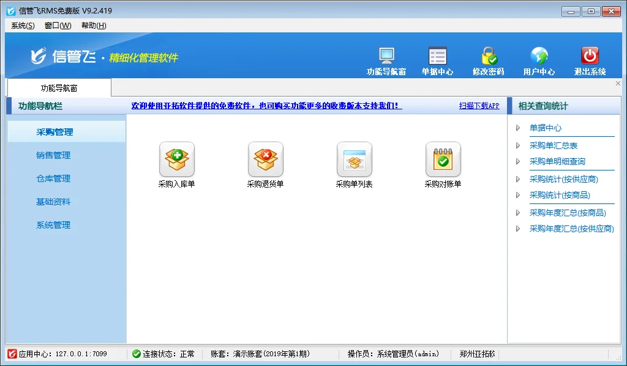Viewport: 627px width, 366px height.
Task: Open the 采购单列表 icon
Action: pyautogui.click(x=355, y=159)
